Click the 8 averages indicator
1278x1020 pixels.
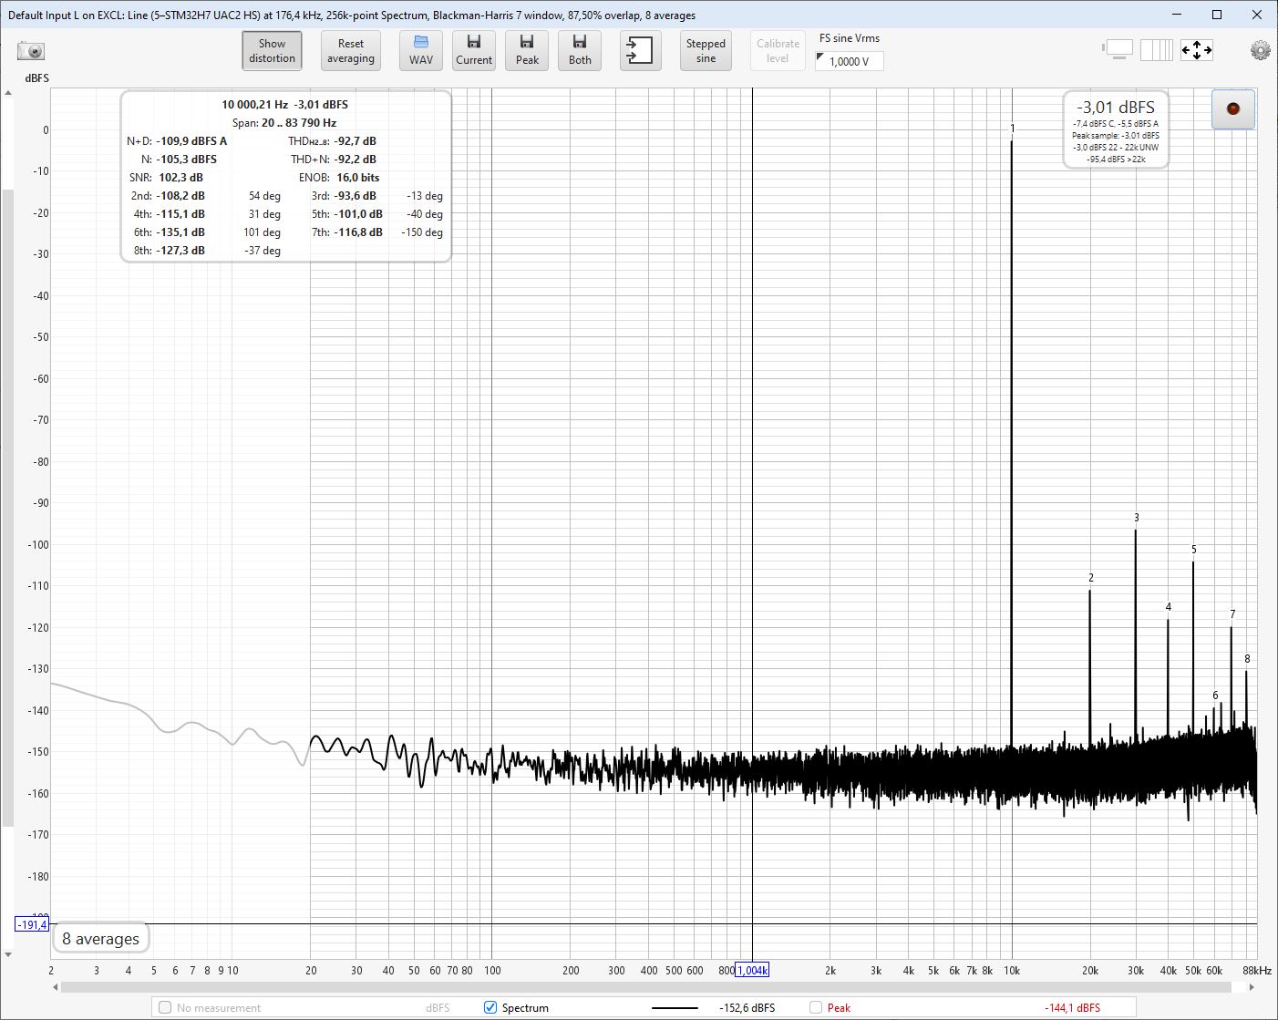click(x=100, y=938)
